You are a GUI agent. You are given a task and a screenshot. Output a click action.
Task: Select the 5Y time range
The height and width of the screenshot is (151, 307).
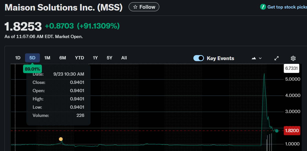[x=110, y=58]
